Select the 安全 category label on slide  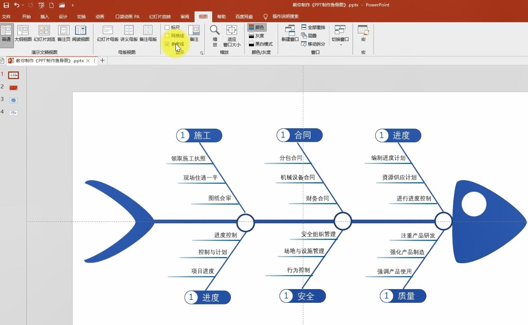pos(303,296)
